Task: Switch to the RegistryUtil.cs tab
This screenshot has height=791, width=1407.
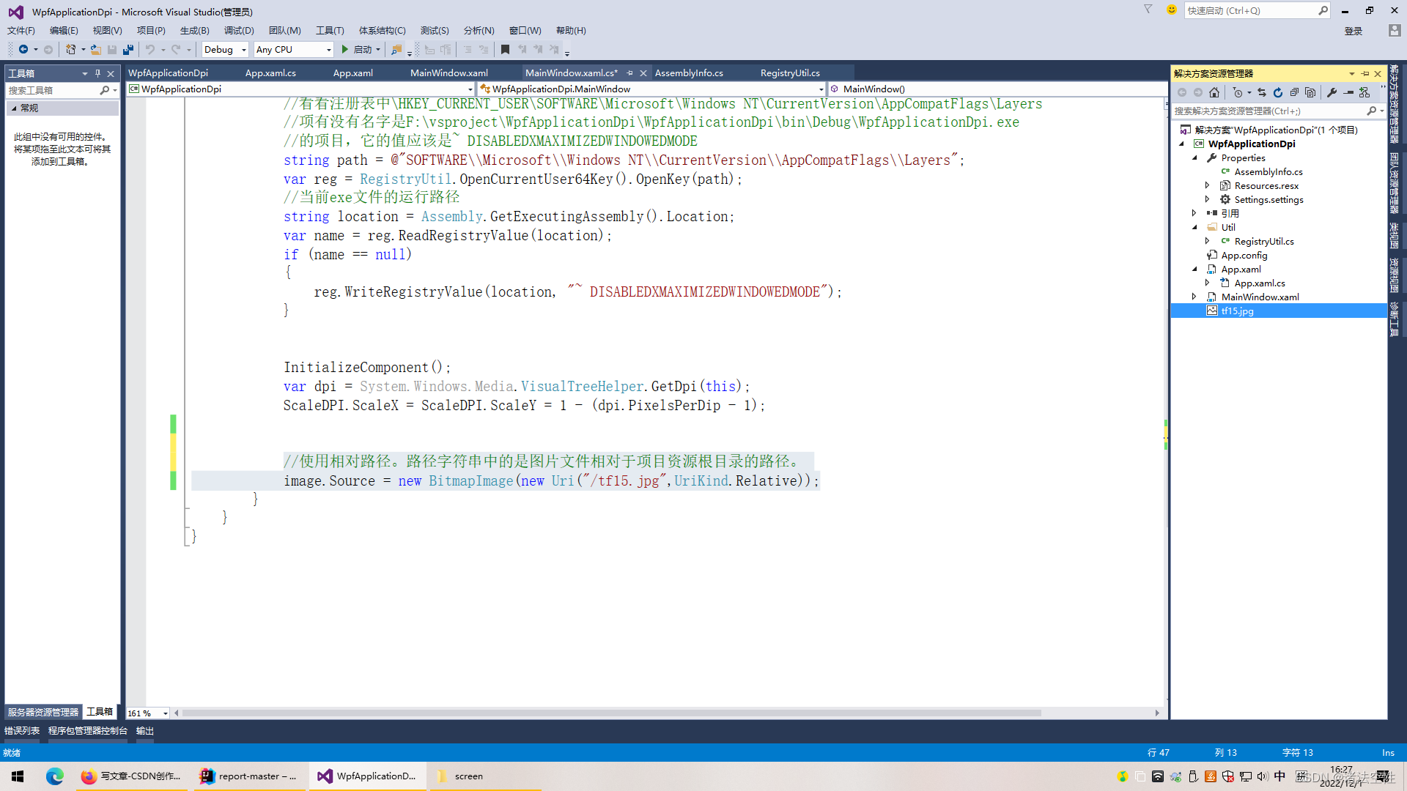Action: click(789, 73)
